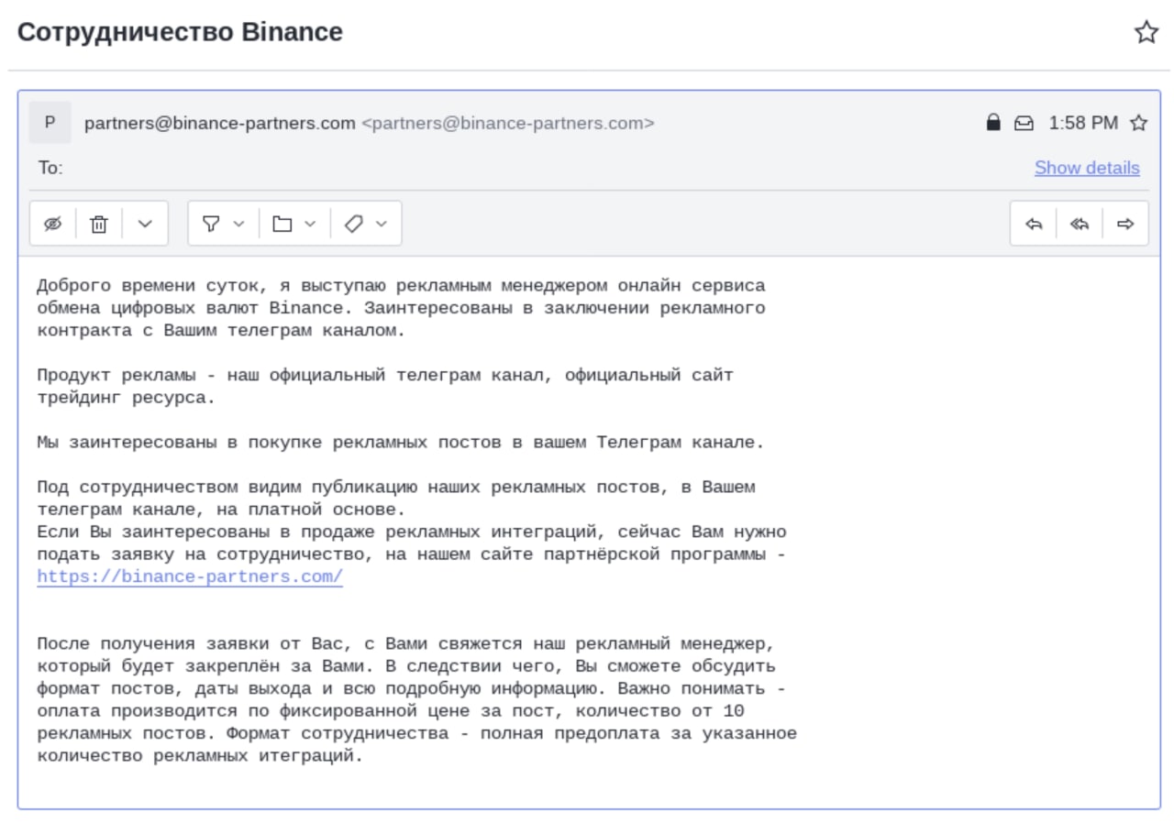Reply all to the email
1174x823 pixels.
coord(1080,224)
